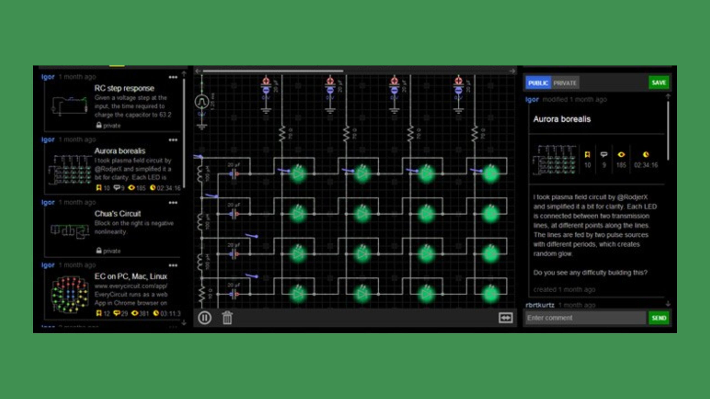Open options menu for EC on PC, Mac, Linux

click(x=173, y=265)
